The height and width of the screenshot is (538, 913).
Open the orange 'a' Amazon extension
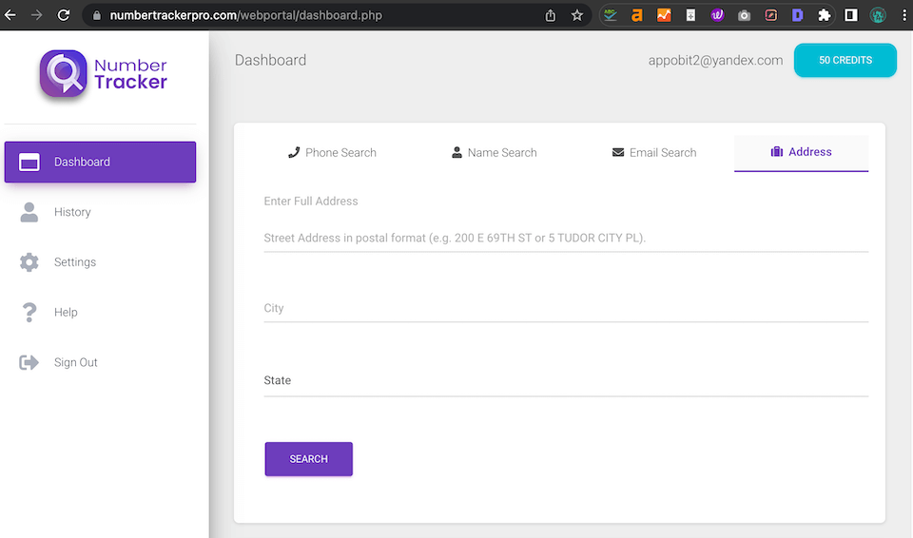point(637,16)
